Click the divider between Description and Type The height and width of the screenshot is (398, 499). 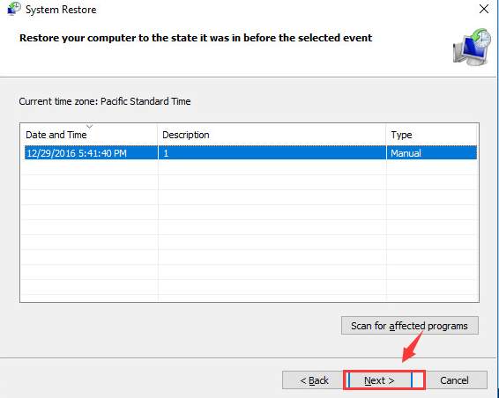[386, 135]
